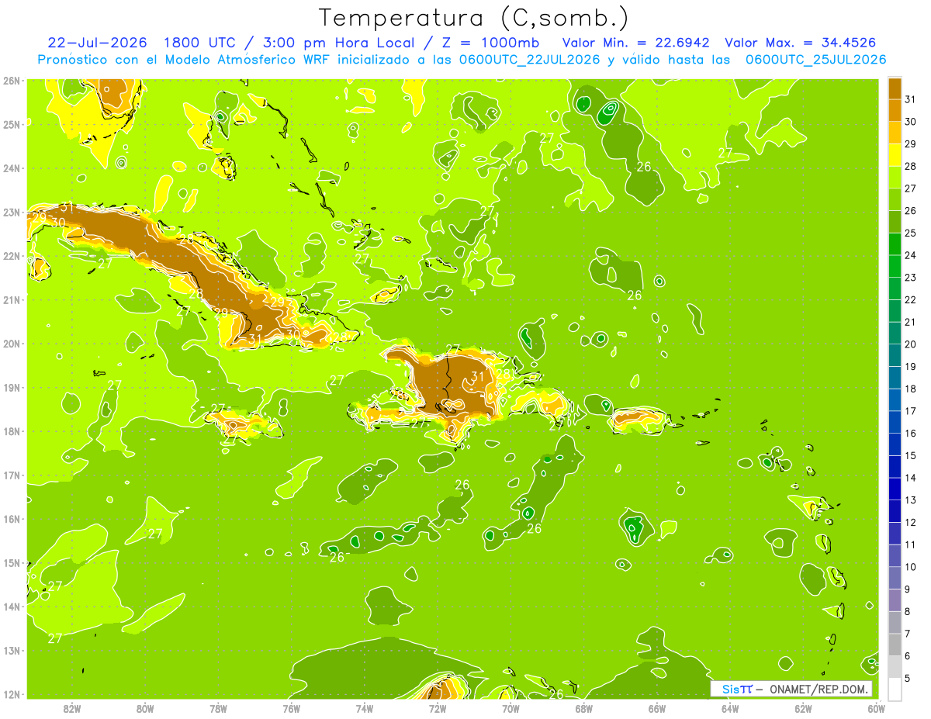Pick the color bar swatch between 29 and 30
Image resolution: width=931 pixels, height=719 pixels.
[x=895, y=133]
